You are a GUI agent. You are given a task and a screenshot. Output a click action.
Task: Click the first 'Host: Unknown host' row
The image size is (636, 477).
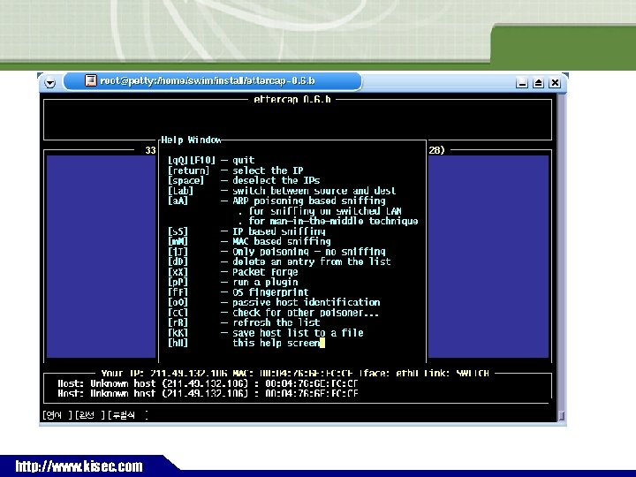click(208, 383)
